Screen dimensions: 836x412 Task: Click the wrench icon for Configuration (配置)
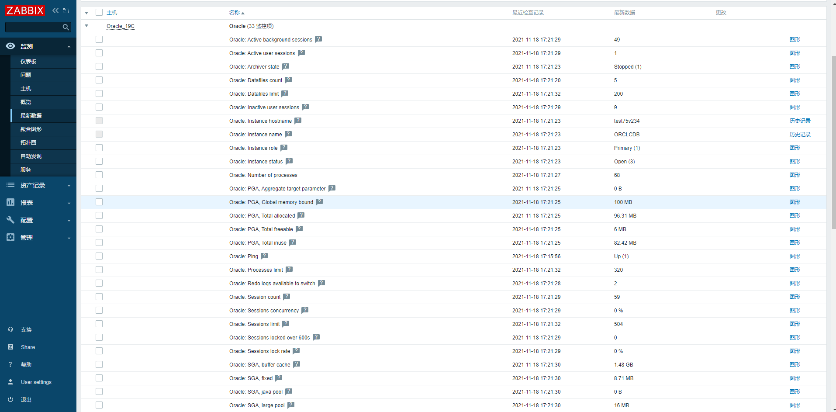pyautogui.click(x=10, y=220)
